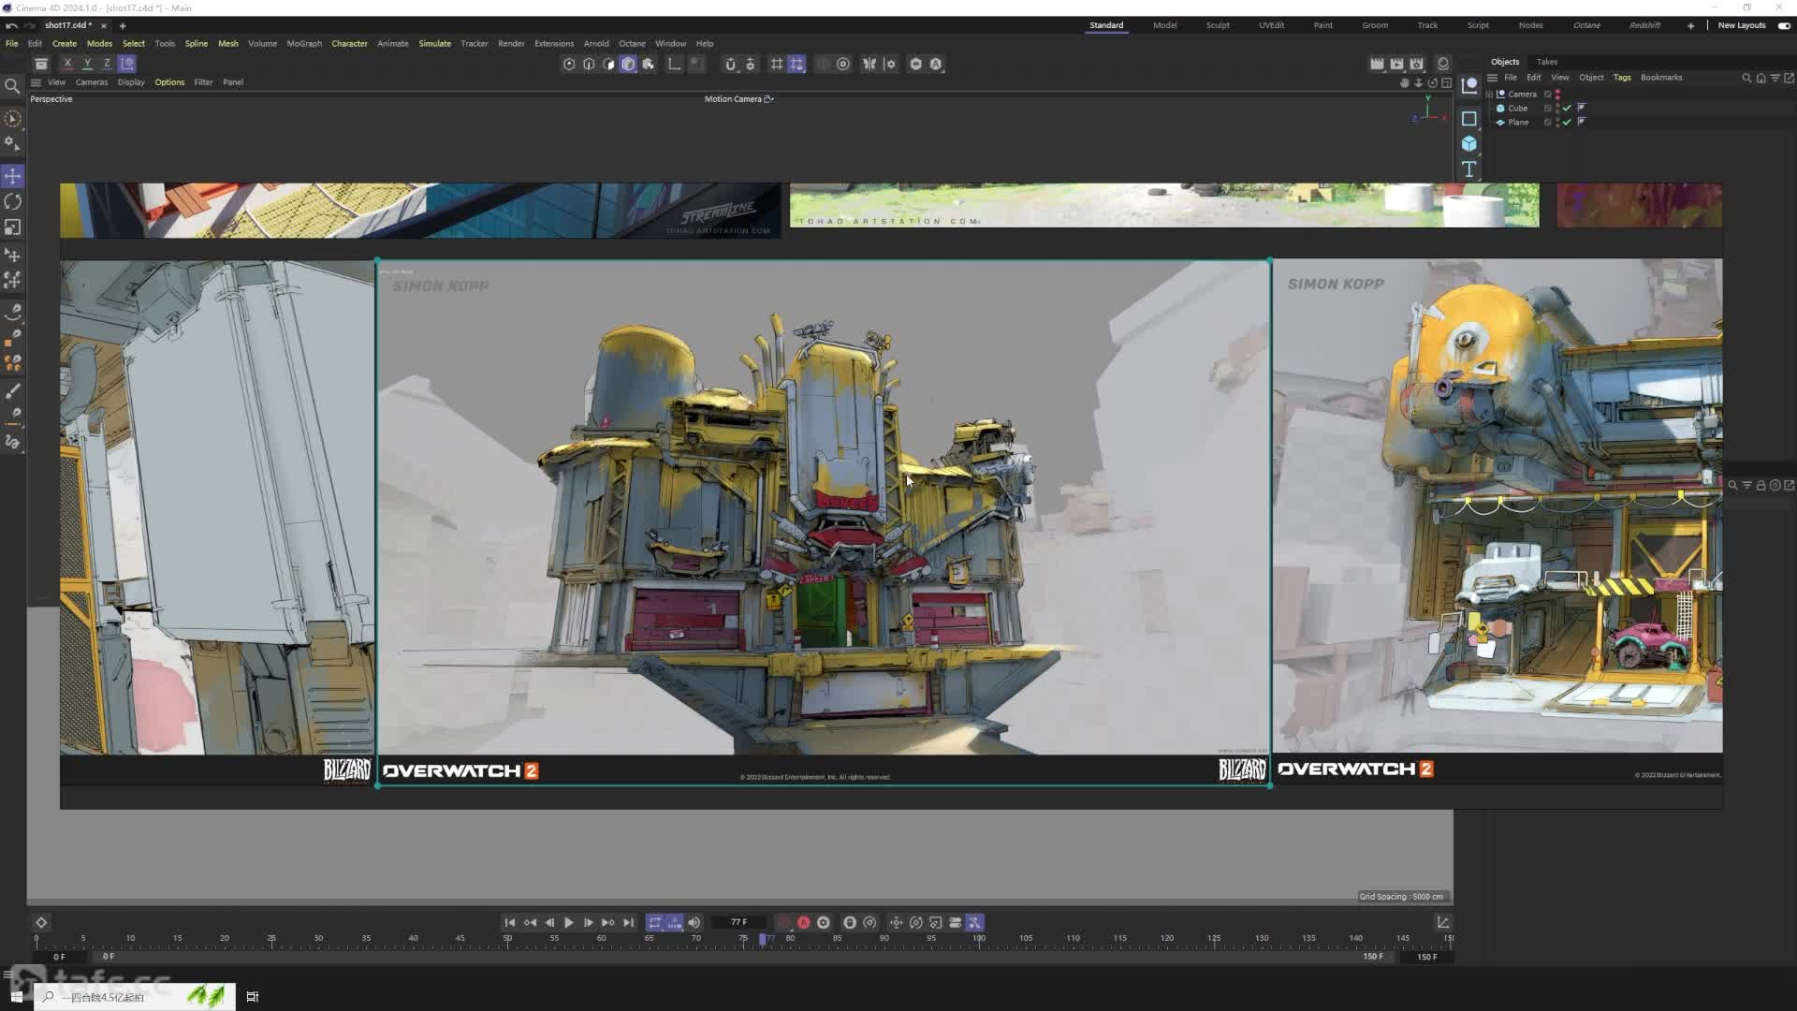
Task: Add a Cube primitive from the palette
Action: pyautogui.click(x=1469, y=143)
